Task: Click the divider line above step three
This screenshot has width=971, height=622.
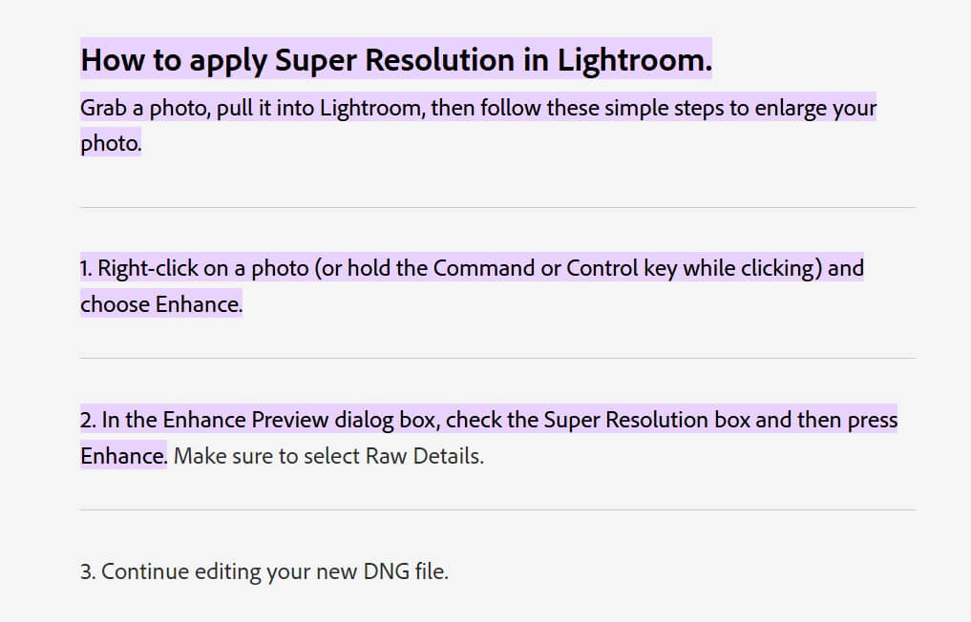Action: tap(497, 510)
